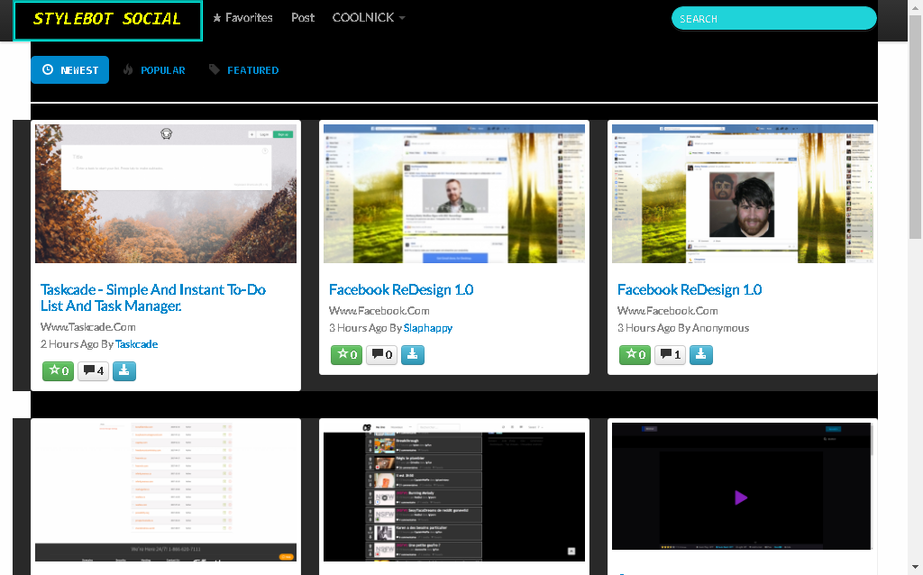Open the Stylebot Social logo link
Screen dimensions: 923x575
(x=108, y=21)
